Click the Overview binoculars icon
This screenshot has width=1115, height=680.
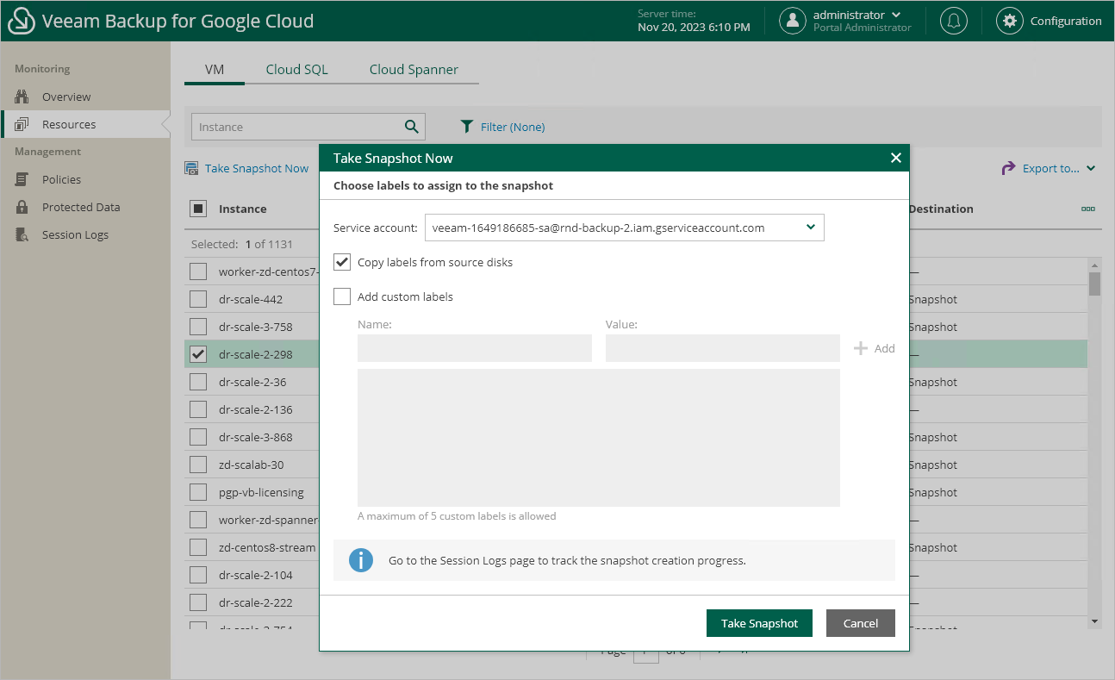pyautogui.click(x=22, y=97)
